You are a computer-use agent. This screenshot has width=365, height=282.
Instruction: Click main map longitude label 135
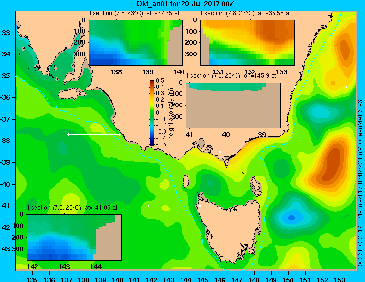pos(32,279)
